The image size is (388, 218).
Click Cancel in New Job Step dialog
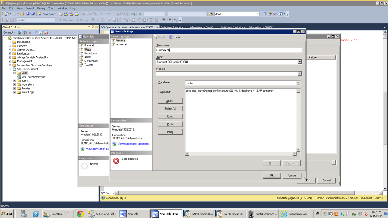tap(292, 175)
